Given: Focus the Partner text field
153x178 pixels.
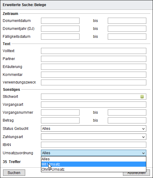Looking at the screenshot, I should point(93,59).
